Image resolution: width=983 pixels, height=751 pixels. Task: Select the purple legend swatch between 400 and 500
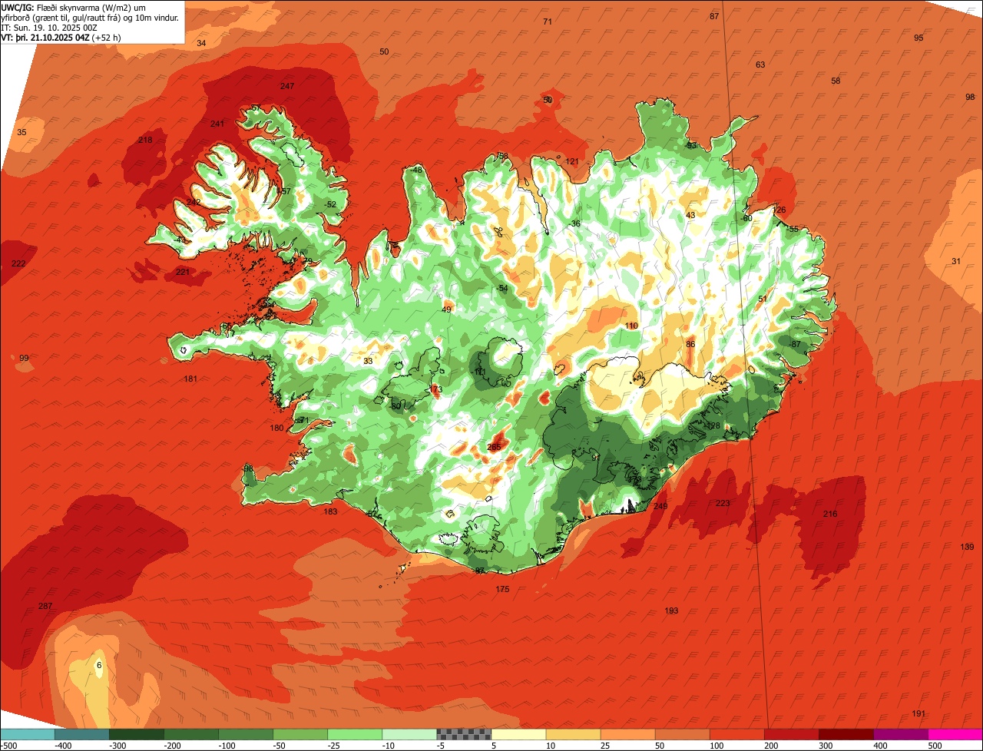coord(901,734)
